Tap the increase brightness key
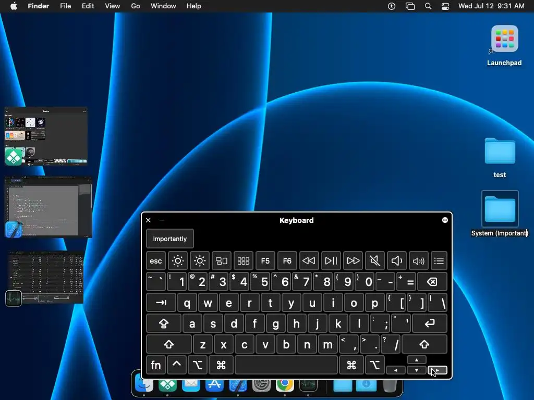Screen dimensions: 534x400 [x=200, y=261]
